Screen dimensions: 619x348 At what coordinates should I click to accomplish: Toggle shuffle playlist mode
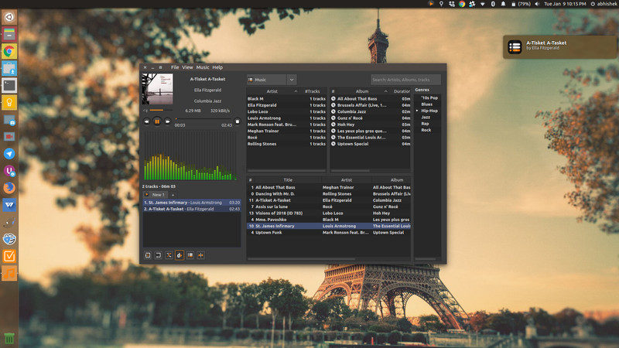coord(169,255)
